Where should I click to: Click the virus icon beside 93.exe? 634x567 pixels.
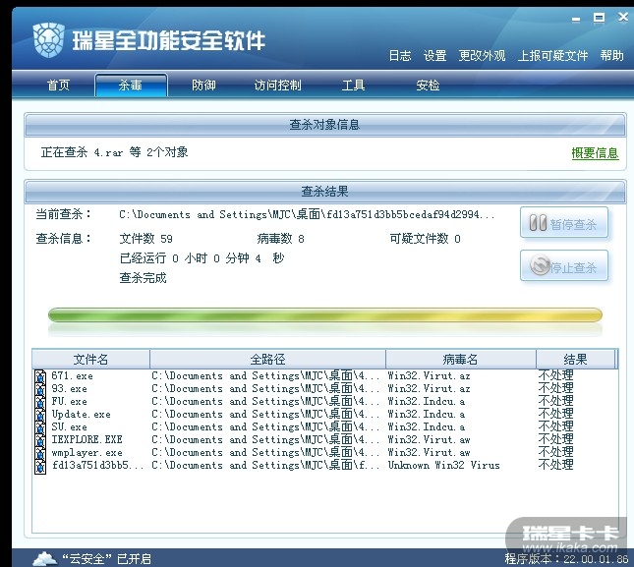40,389
